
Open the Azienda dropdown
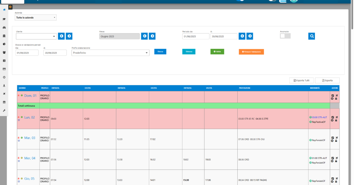tap(36, 18)
